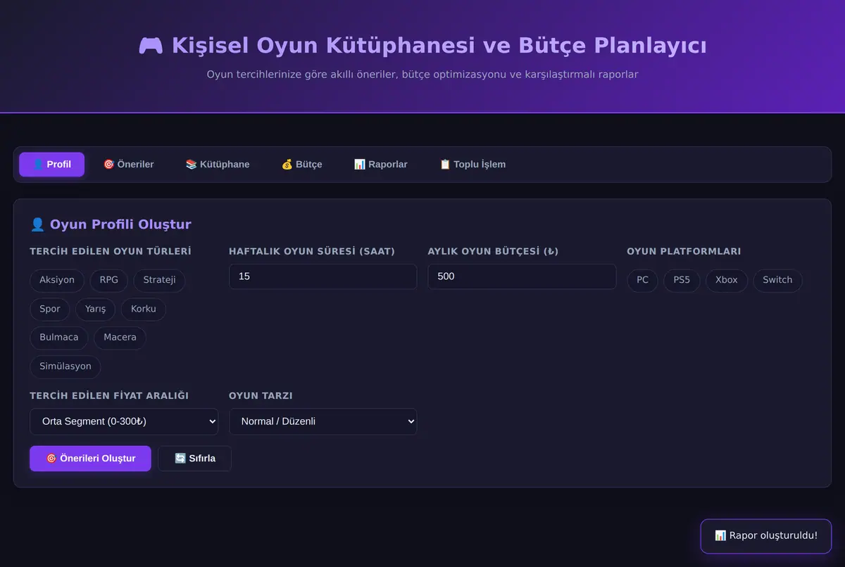Switch to Toplu İşlem tab
The width and height of the screenshot is (845, 567).
point(472,165)
